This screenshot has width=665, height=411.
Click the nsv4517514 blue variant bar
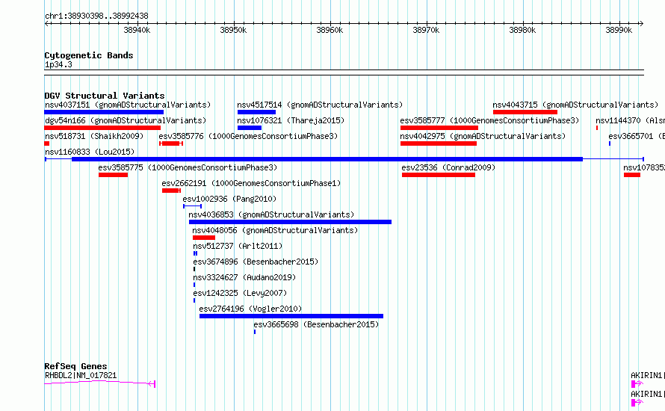pos(256,112)
